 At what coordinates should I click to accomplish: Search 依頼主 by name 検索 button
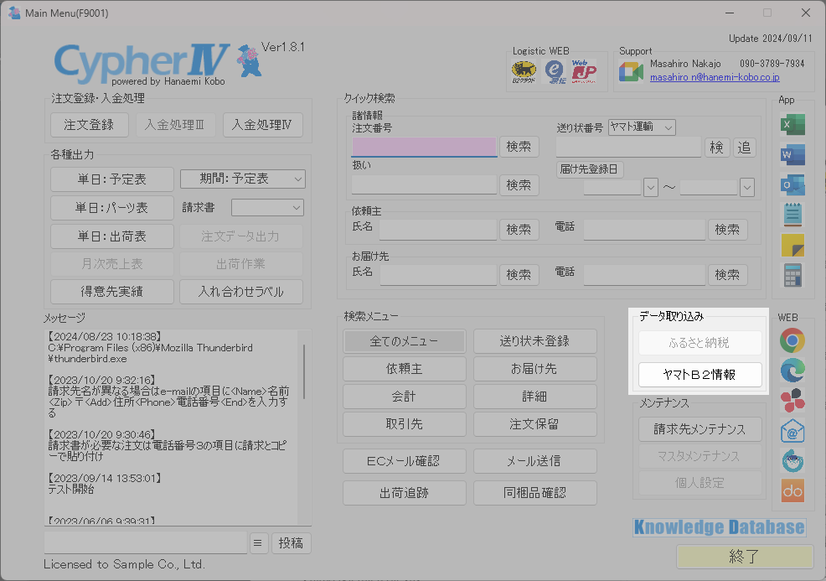pyautogui.click(x=519, y=230)
